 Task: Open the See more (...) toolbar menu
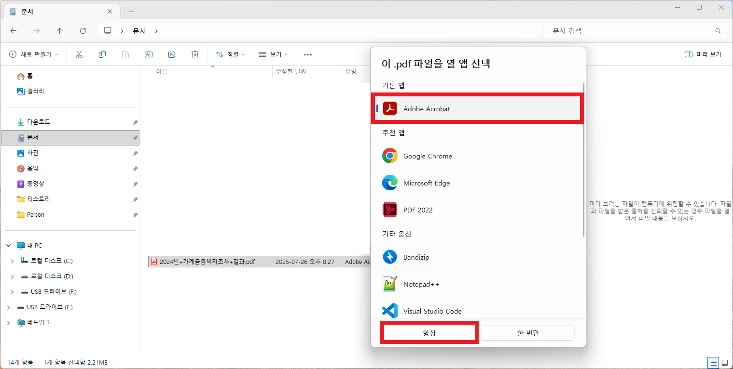(x=308, y=54)
